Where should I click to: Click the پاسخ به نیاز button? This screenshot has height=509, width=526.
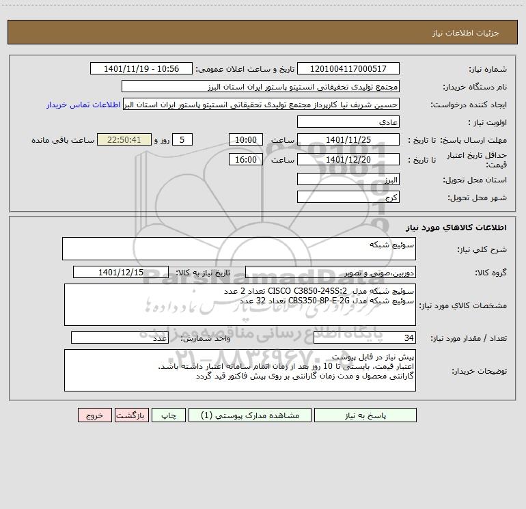click(x=365, y=415)
